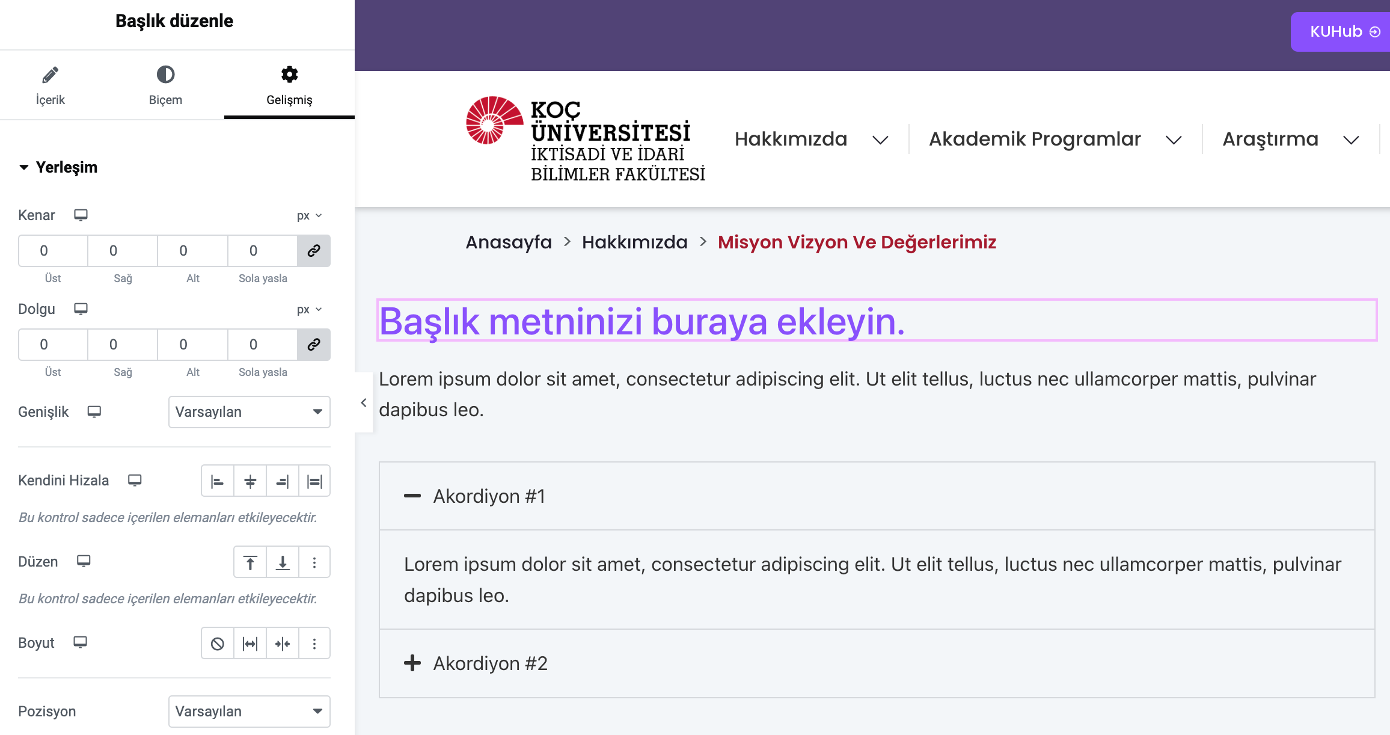Open the Hakkımızda breadcrumb link
Viewport: 1390px width, 735px height.
[x=634, y=242]
